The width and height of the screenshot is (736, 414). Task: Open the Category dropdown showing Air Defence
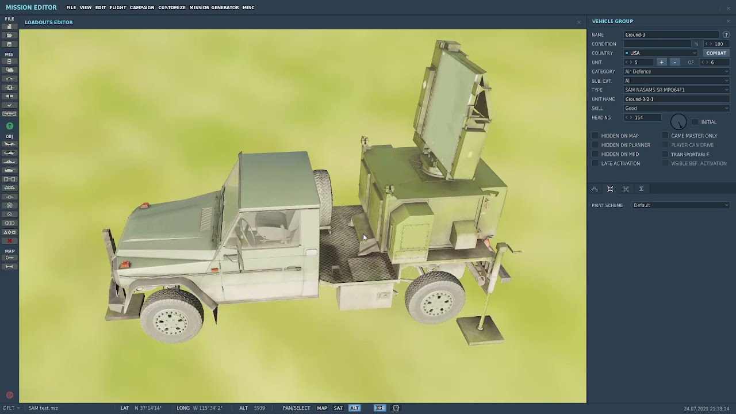(x=677, y=72)
